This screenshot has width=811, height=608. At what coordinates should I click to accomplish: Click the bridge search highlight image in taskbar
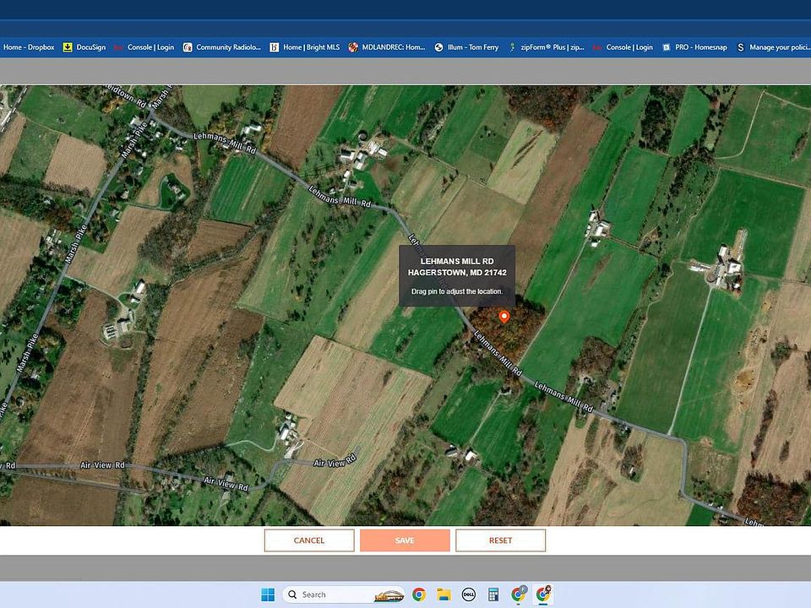(389, 595)
